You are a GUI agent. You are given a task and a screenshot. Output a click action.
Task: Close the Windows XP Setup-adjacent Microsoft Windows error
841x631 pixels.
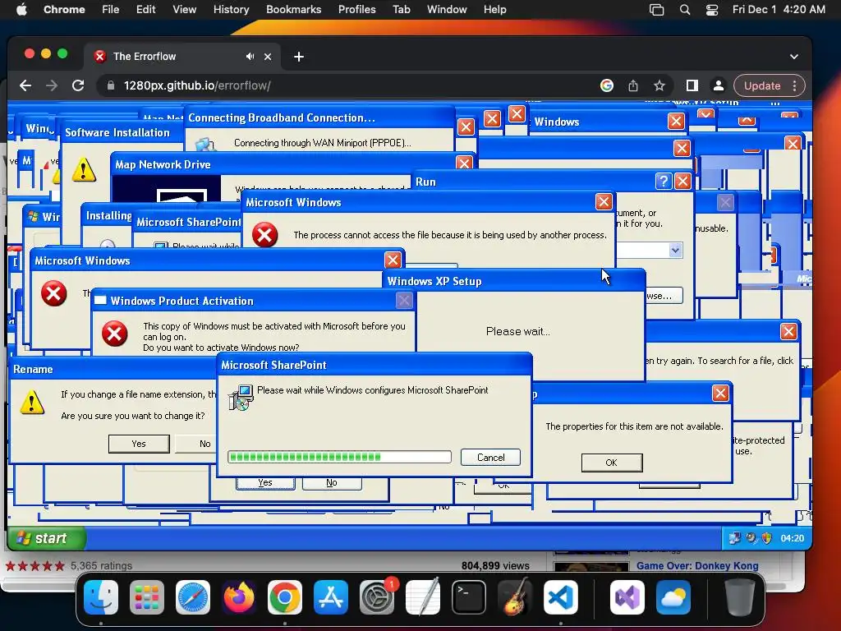coord(604,202)
